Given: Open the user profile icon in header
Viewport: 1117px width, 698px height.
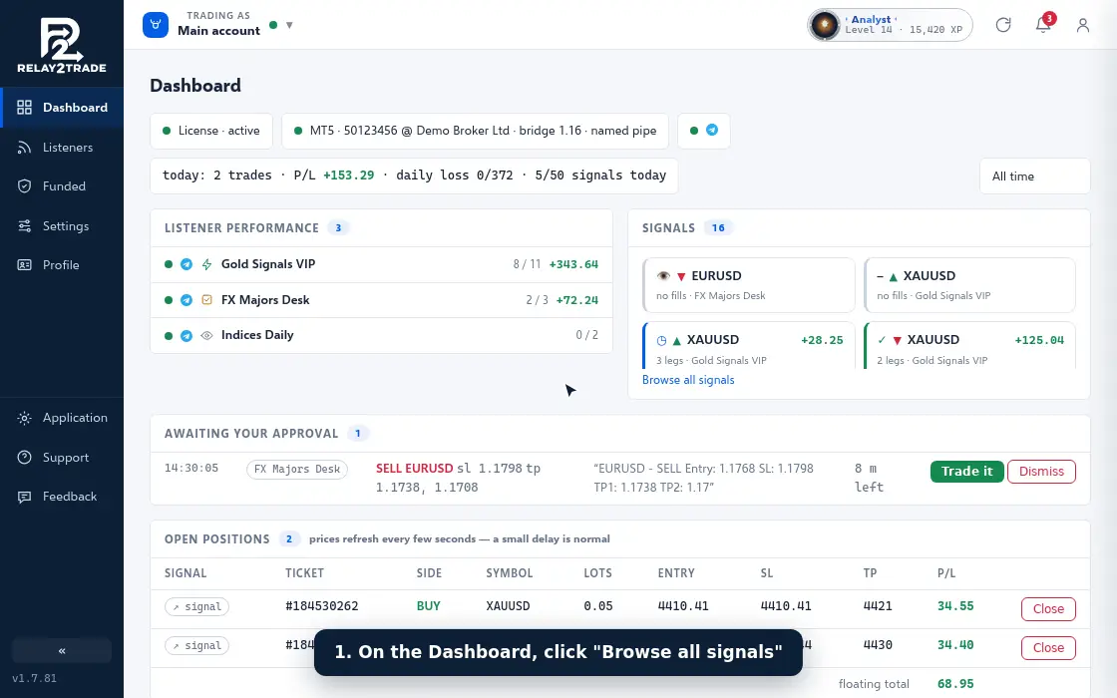Looking at the screenshot, I should [x=1083, y=25].
